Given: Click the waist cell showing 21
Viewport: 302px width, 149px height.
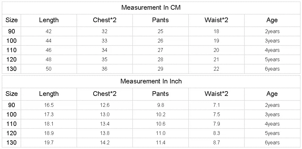Looking at the screenshot, I should 216,59.
